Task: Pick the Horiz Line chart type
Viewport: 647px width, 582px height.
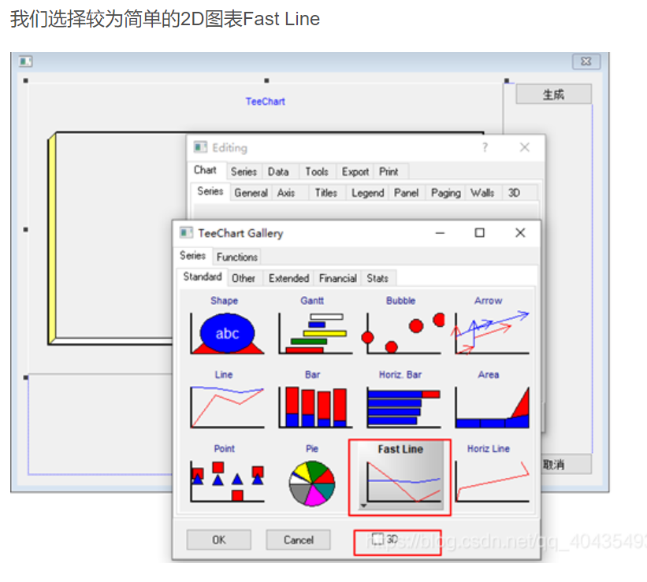Action: (491, 473)
